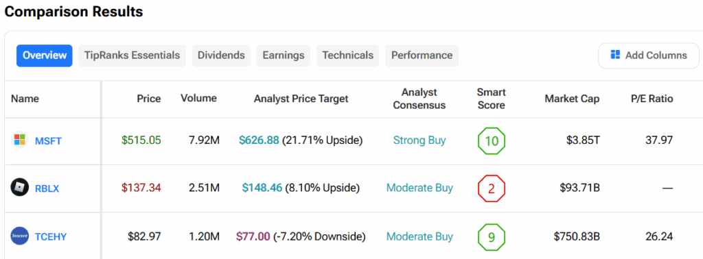Switch to the Technicals tab

coord(347,56)
